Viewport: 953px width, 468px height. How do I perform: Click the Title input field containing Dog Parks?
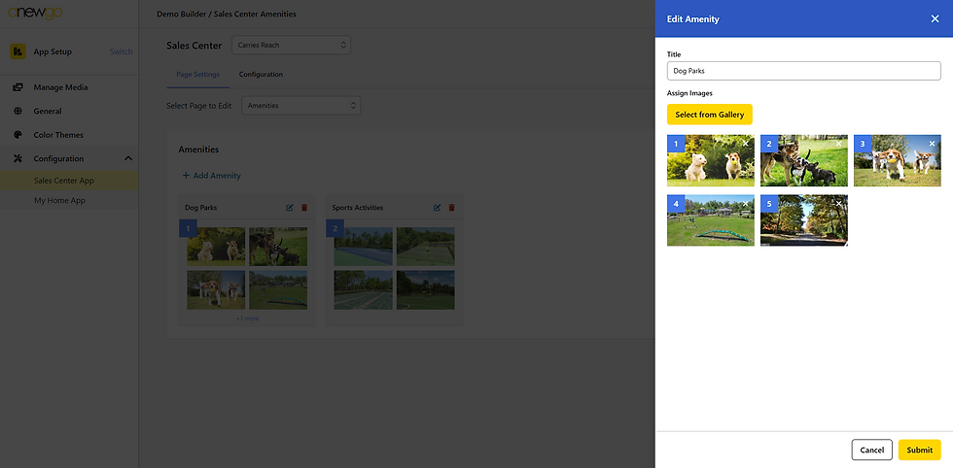803,71
